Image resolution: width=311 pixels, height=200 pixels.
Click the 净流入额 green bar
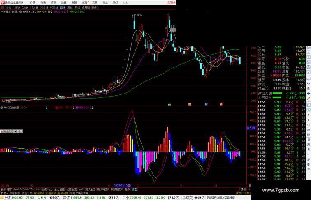point(277,93)
